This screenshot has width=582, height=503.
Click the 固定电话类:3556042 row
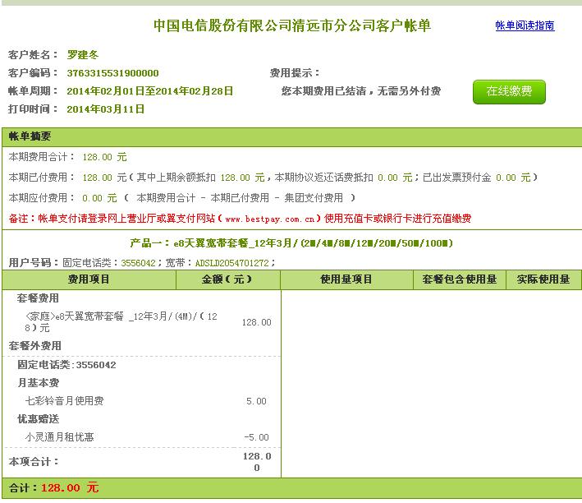pyautogui.click(x=66, y=365)
